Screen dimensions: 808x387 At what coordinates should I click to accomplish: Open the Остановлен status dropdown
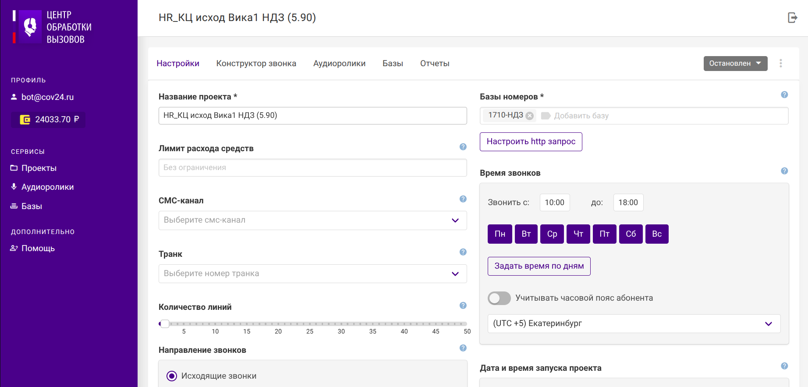coord(735,64)
